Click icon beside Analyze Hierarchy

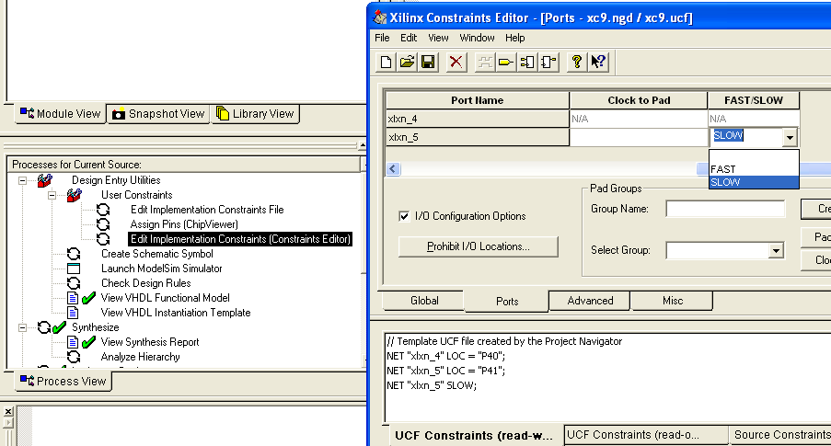(74, 357)
